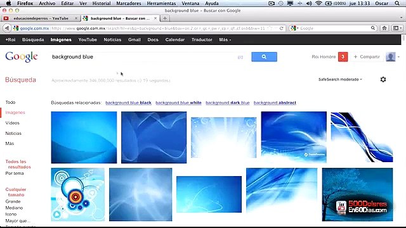Click related search background blue white
The width and height of the screenshot is (406, 228).
[x=178, y=103]
